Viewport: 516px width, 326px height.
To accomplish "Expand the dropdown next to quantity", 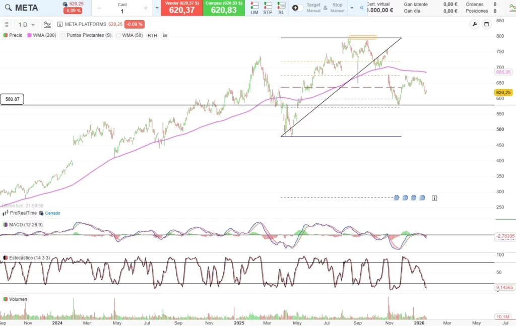I will coord(157,8).
